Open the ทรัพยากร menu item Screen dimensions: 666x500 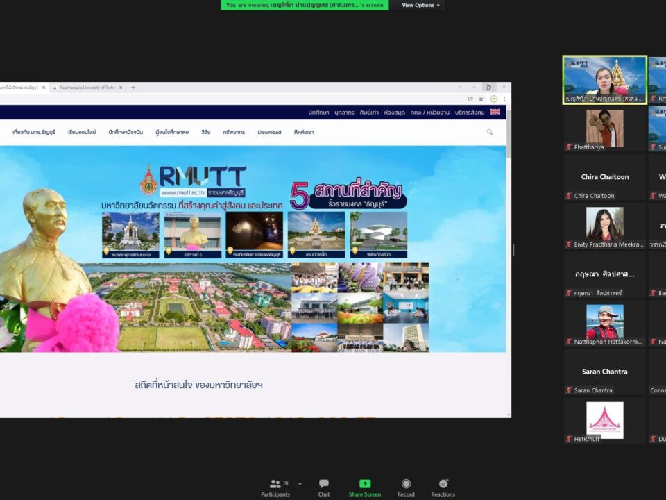point(234,132)
